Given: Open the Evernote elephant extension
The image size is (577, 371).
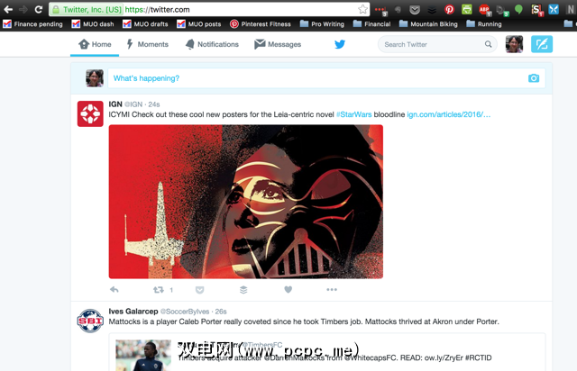Looking at the screenshot, I should pos(398,10).
